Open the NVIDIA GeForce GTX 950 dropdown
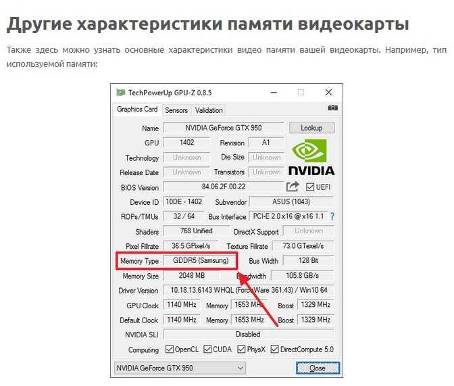This screenshot has height=386, width=454. coord(180,368)
